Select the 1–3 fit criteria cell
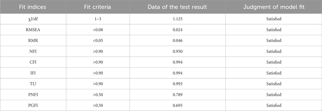Image resolution: width=322 pixels, height=111 pixels. tap(98, 19)
